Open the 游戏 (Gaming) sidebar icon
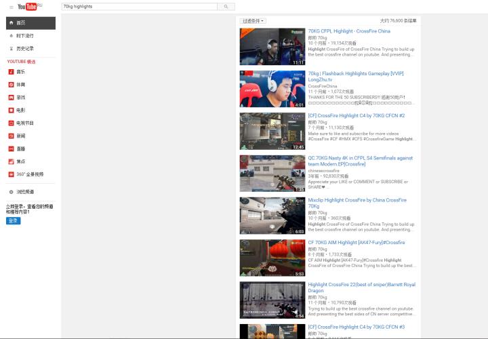 pos(11,98)
